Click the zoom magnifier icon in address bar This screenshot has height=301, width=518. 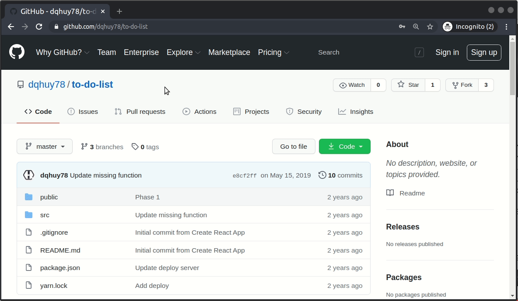tap(416, 27)
